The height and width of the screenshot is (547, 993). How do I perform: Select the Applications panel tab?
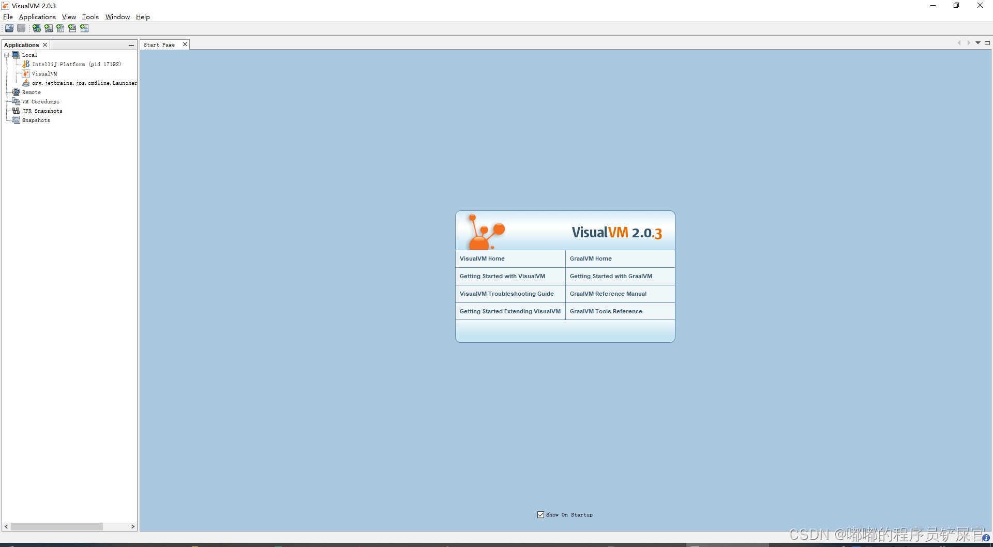pos(22,45)
